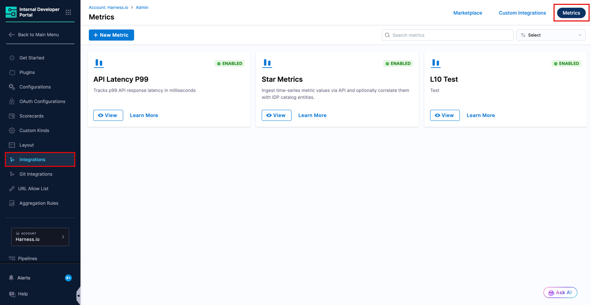Screen dimensions: 591x305
Task: Click the Account: Harness.io breadcrumb
Action: (x=109, y=7)
